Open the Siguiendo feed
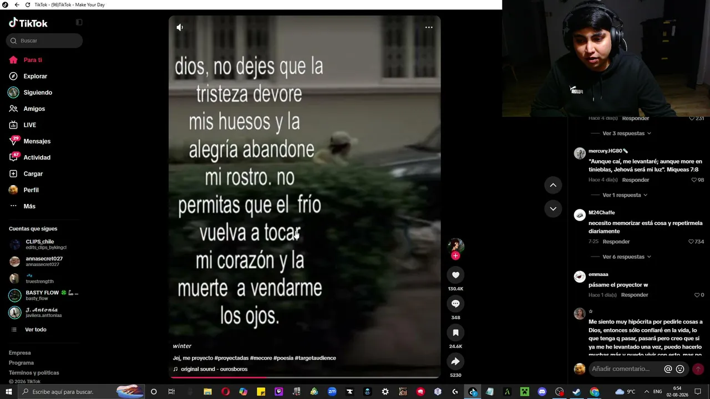Image resolution: width=710 pixels, height=399 pixels. pyautogui.click(x=31, y=93)
